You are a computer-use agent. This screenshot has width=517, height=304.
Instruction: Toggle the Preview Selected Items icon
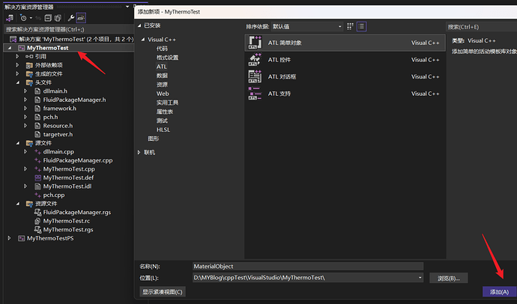[81, 18]
